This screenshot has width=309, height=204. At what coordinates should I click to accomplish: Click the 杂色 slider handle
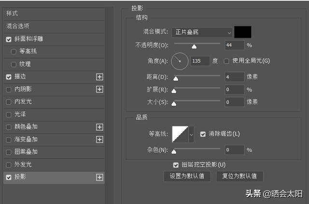(x=174, y=151)
